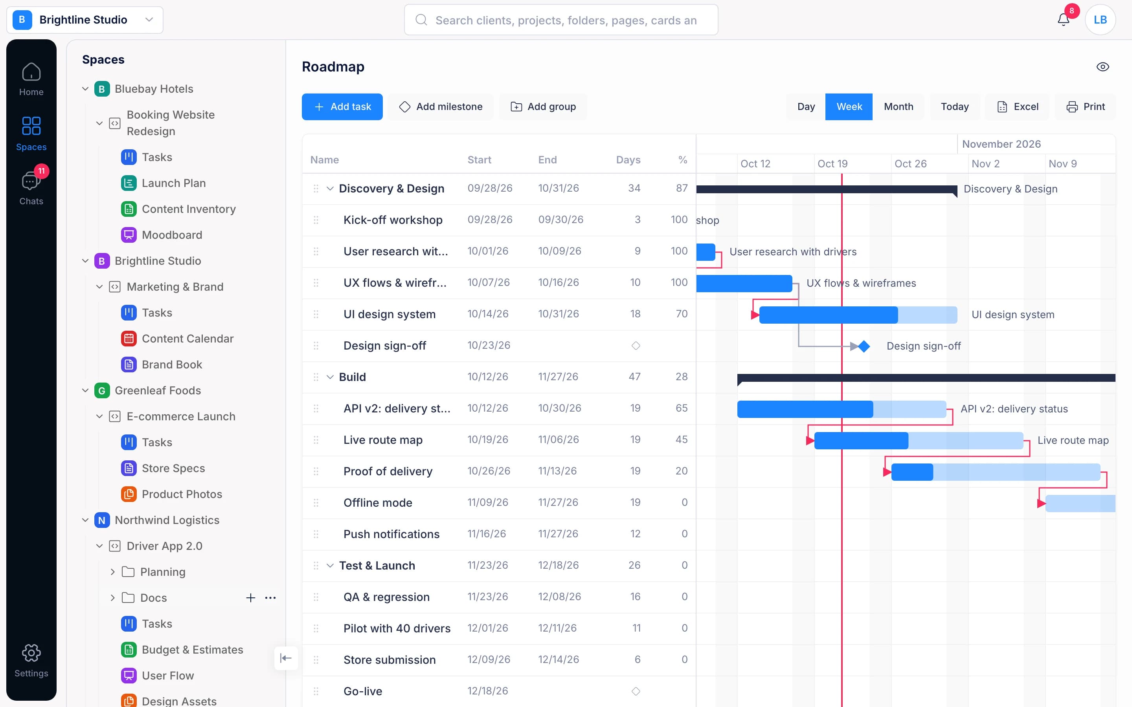Click the Design sign-off milestone diamond
The width and height of the screenshot is (1132, 707).
point(864,346)
